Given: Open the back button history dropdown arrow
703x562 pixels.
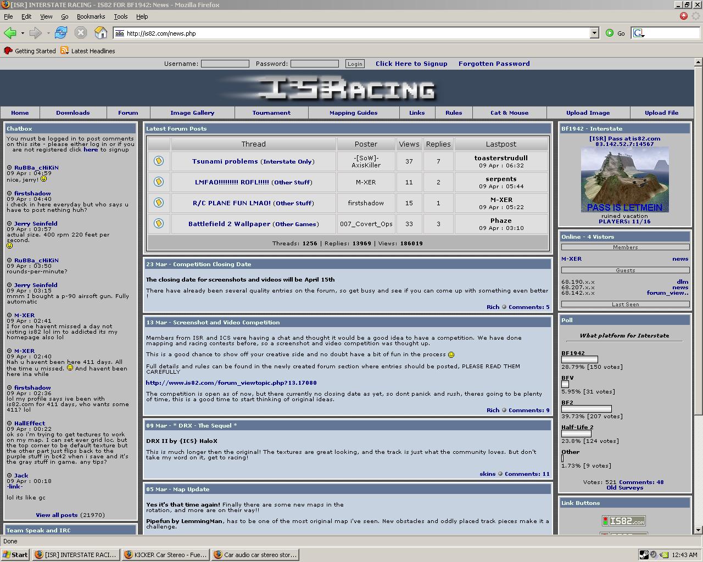Looking at the screenshot, I should click(23, 33).
